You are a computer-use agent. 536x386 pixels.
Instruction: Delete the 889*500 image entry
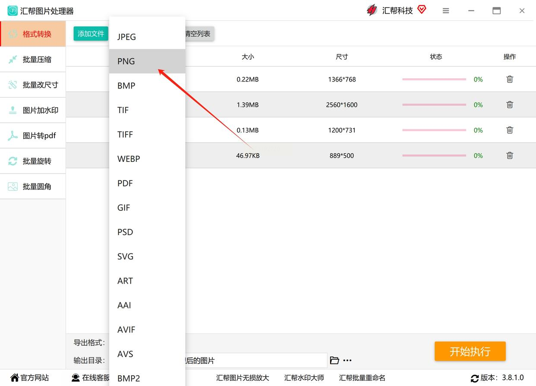click(x=510, y=155)
